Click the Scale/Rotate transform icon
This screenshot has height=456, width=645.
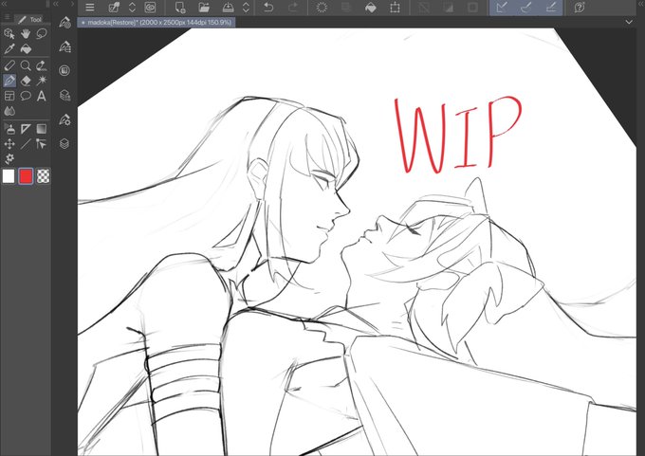point(395,8)
